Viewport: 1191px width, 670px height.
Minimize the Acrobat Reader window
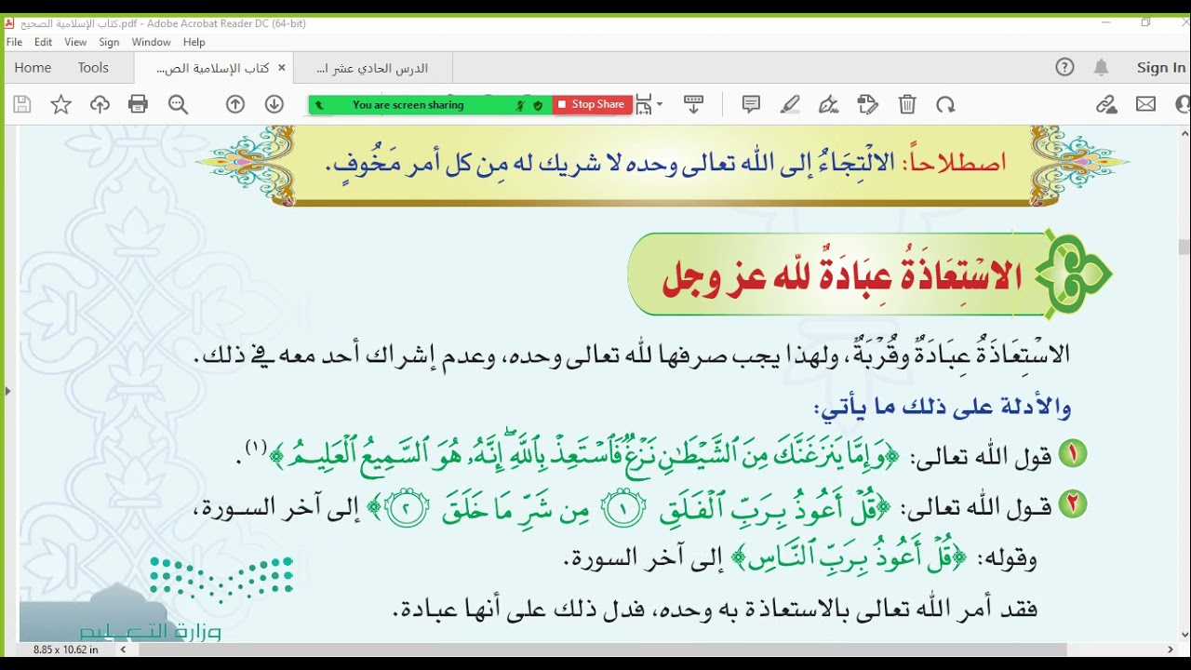coord(1105,22)
